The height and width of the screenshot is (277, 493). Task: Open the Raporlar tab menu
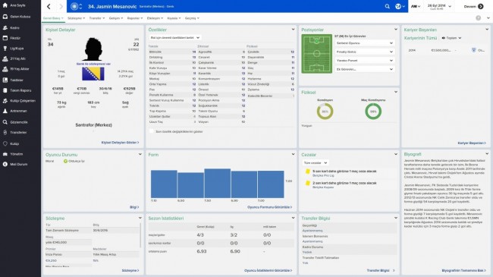[x=135, y=18]
